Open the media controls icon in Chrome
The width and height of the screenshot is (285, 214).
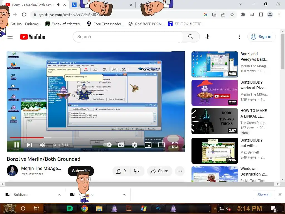coord(252,14)
